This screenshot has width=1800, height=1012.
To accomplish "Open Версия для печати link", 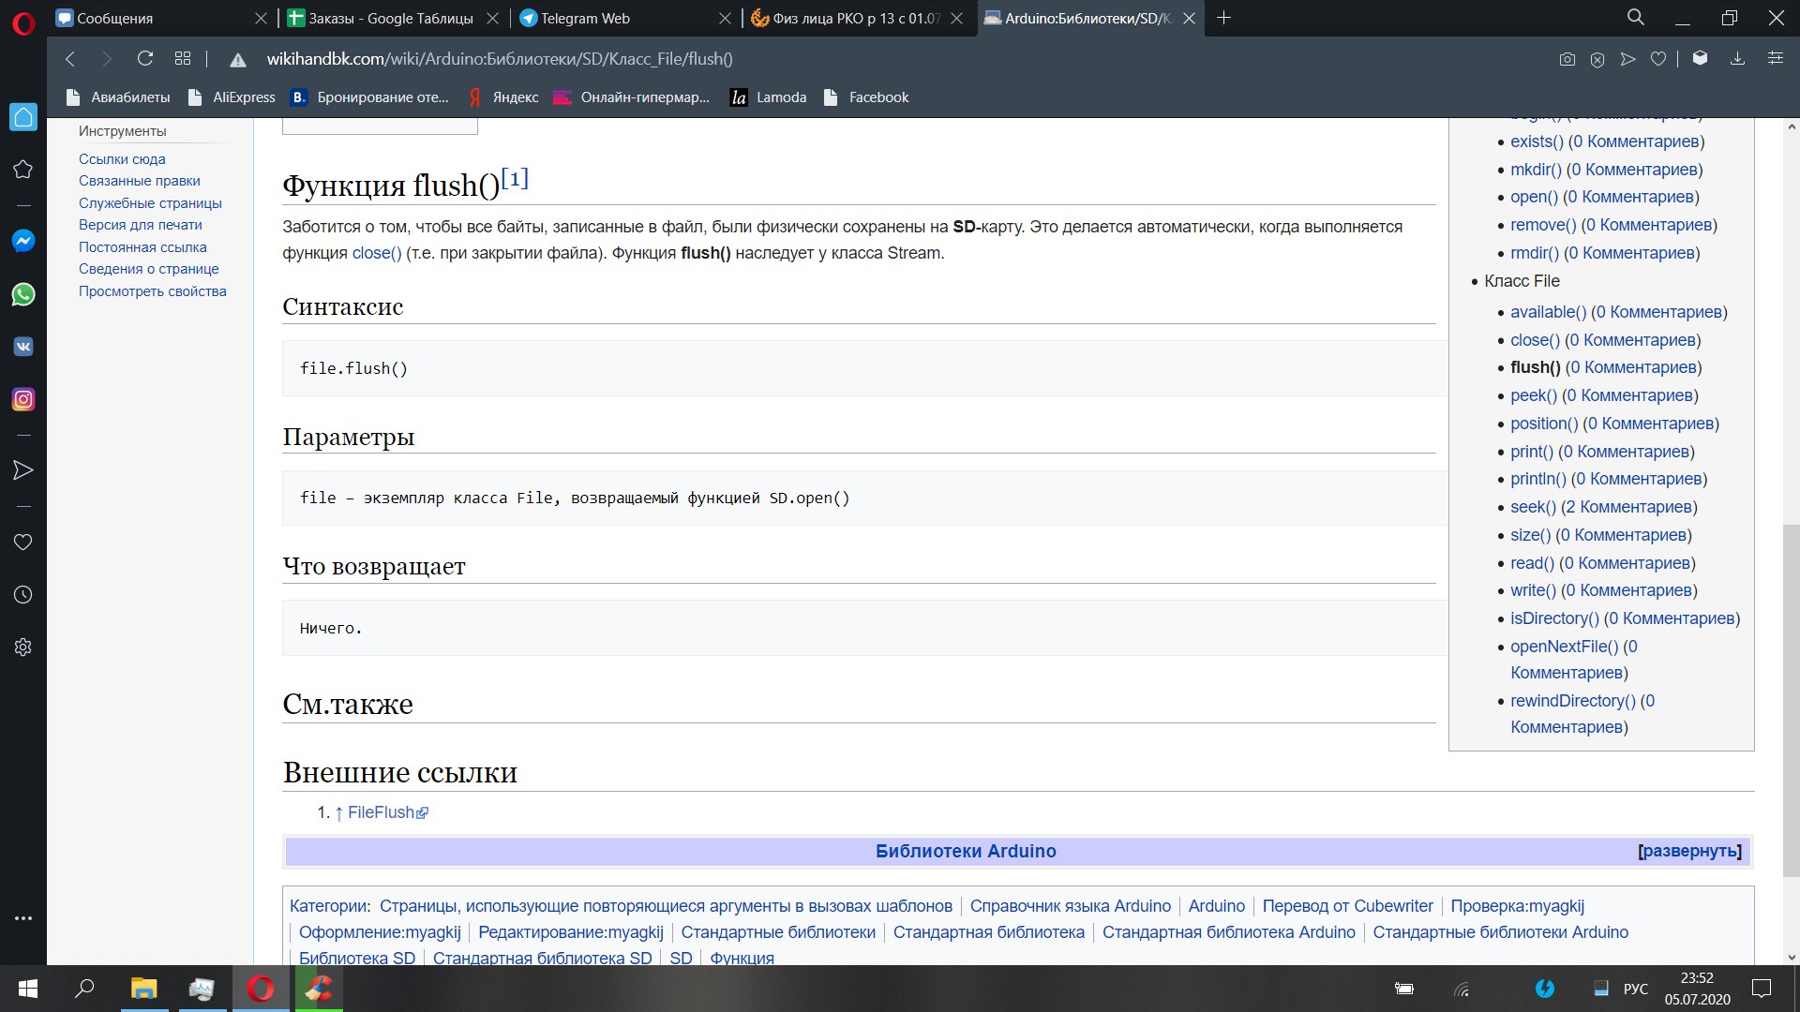I will pyautogui.click(x=141, y=225).
